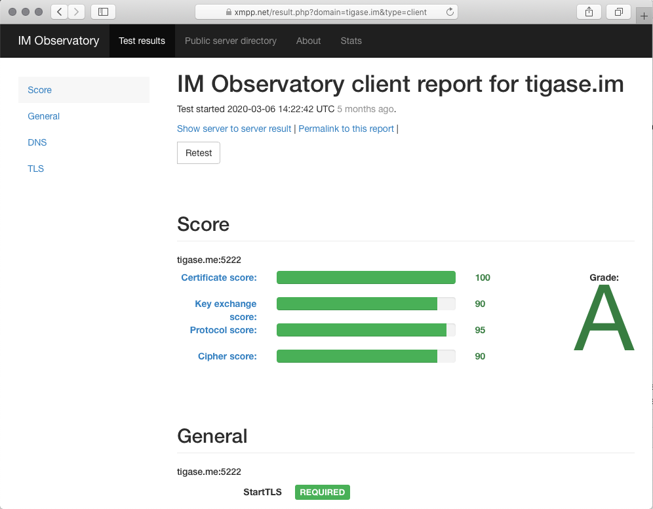Click the large grade A letter
Screen dimensions: 653x509
pos(604,318)
